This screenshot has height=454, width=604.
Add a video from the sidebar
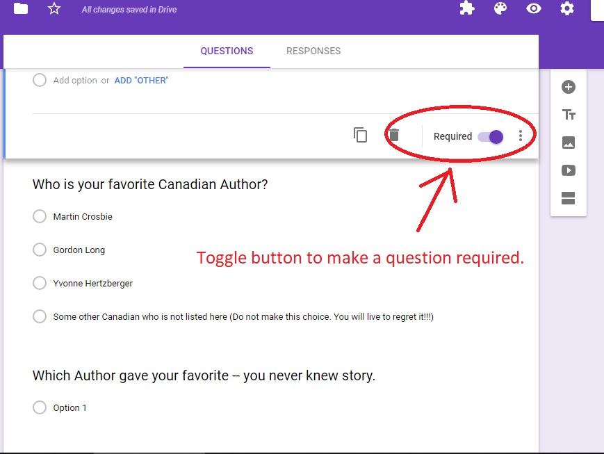coord(569,170)
